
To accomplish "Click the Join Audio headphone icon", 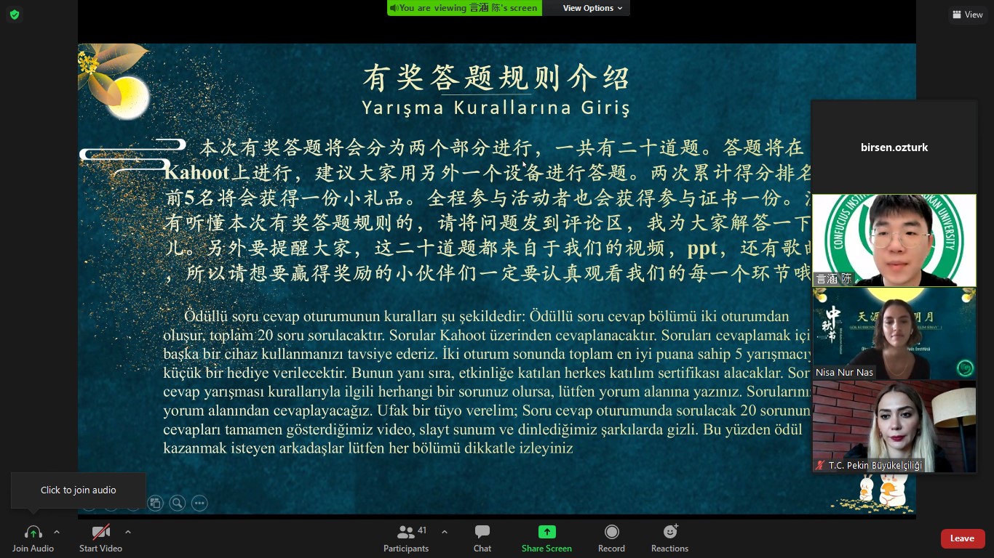I will point(33,533).
